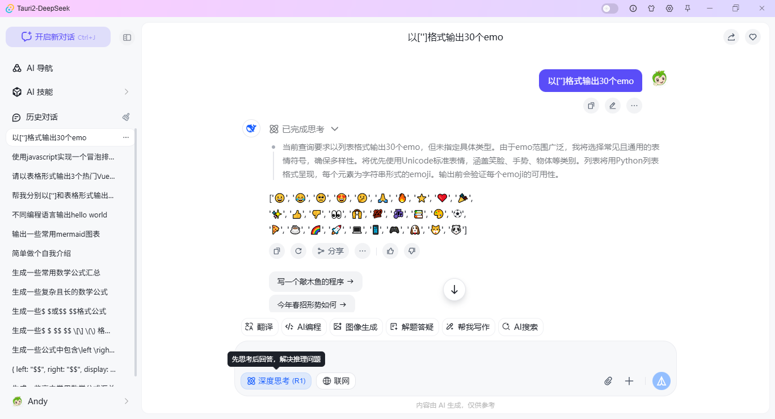Open the settings gear icon
This screenshot has height=419, width=775.
pos(669,9)
